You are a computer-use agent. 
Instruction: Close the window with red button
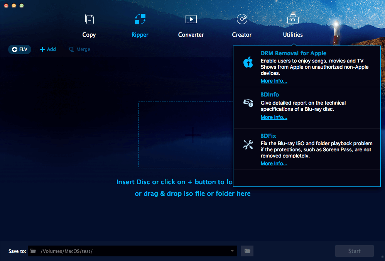pos(6,5)
